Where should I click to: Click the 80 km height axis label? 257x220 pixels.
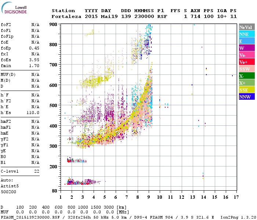[55, 191]
